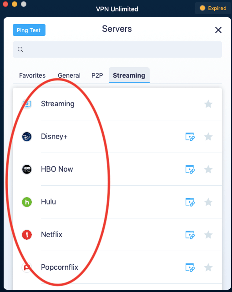The width and height of the screenshot is (232, 292).
Task: Star the Hulu server
Action: click(x=208, y=202)
